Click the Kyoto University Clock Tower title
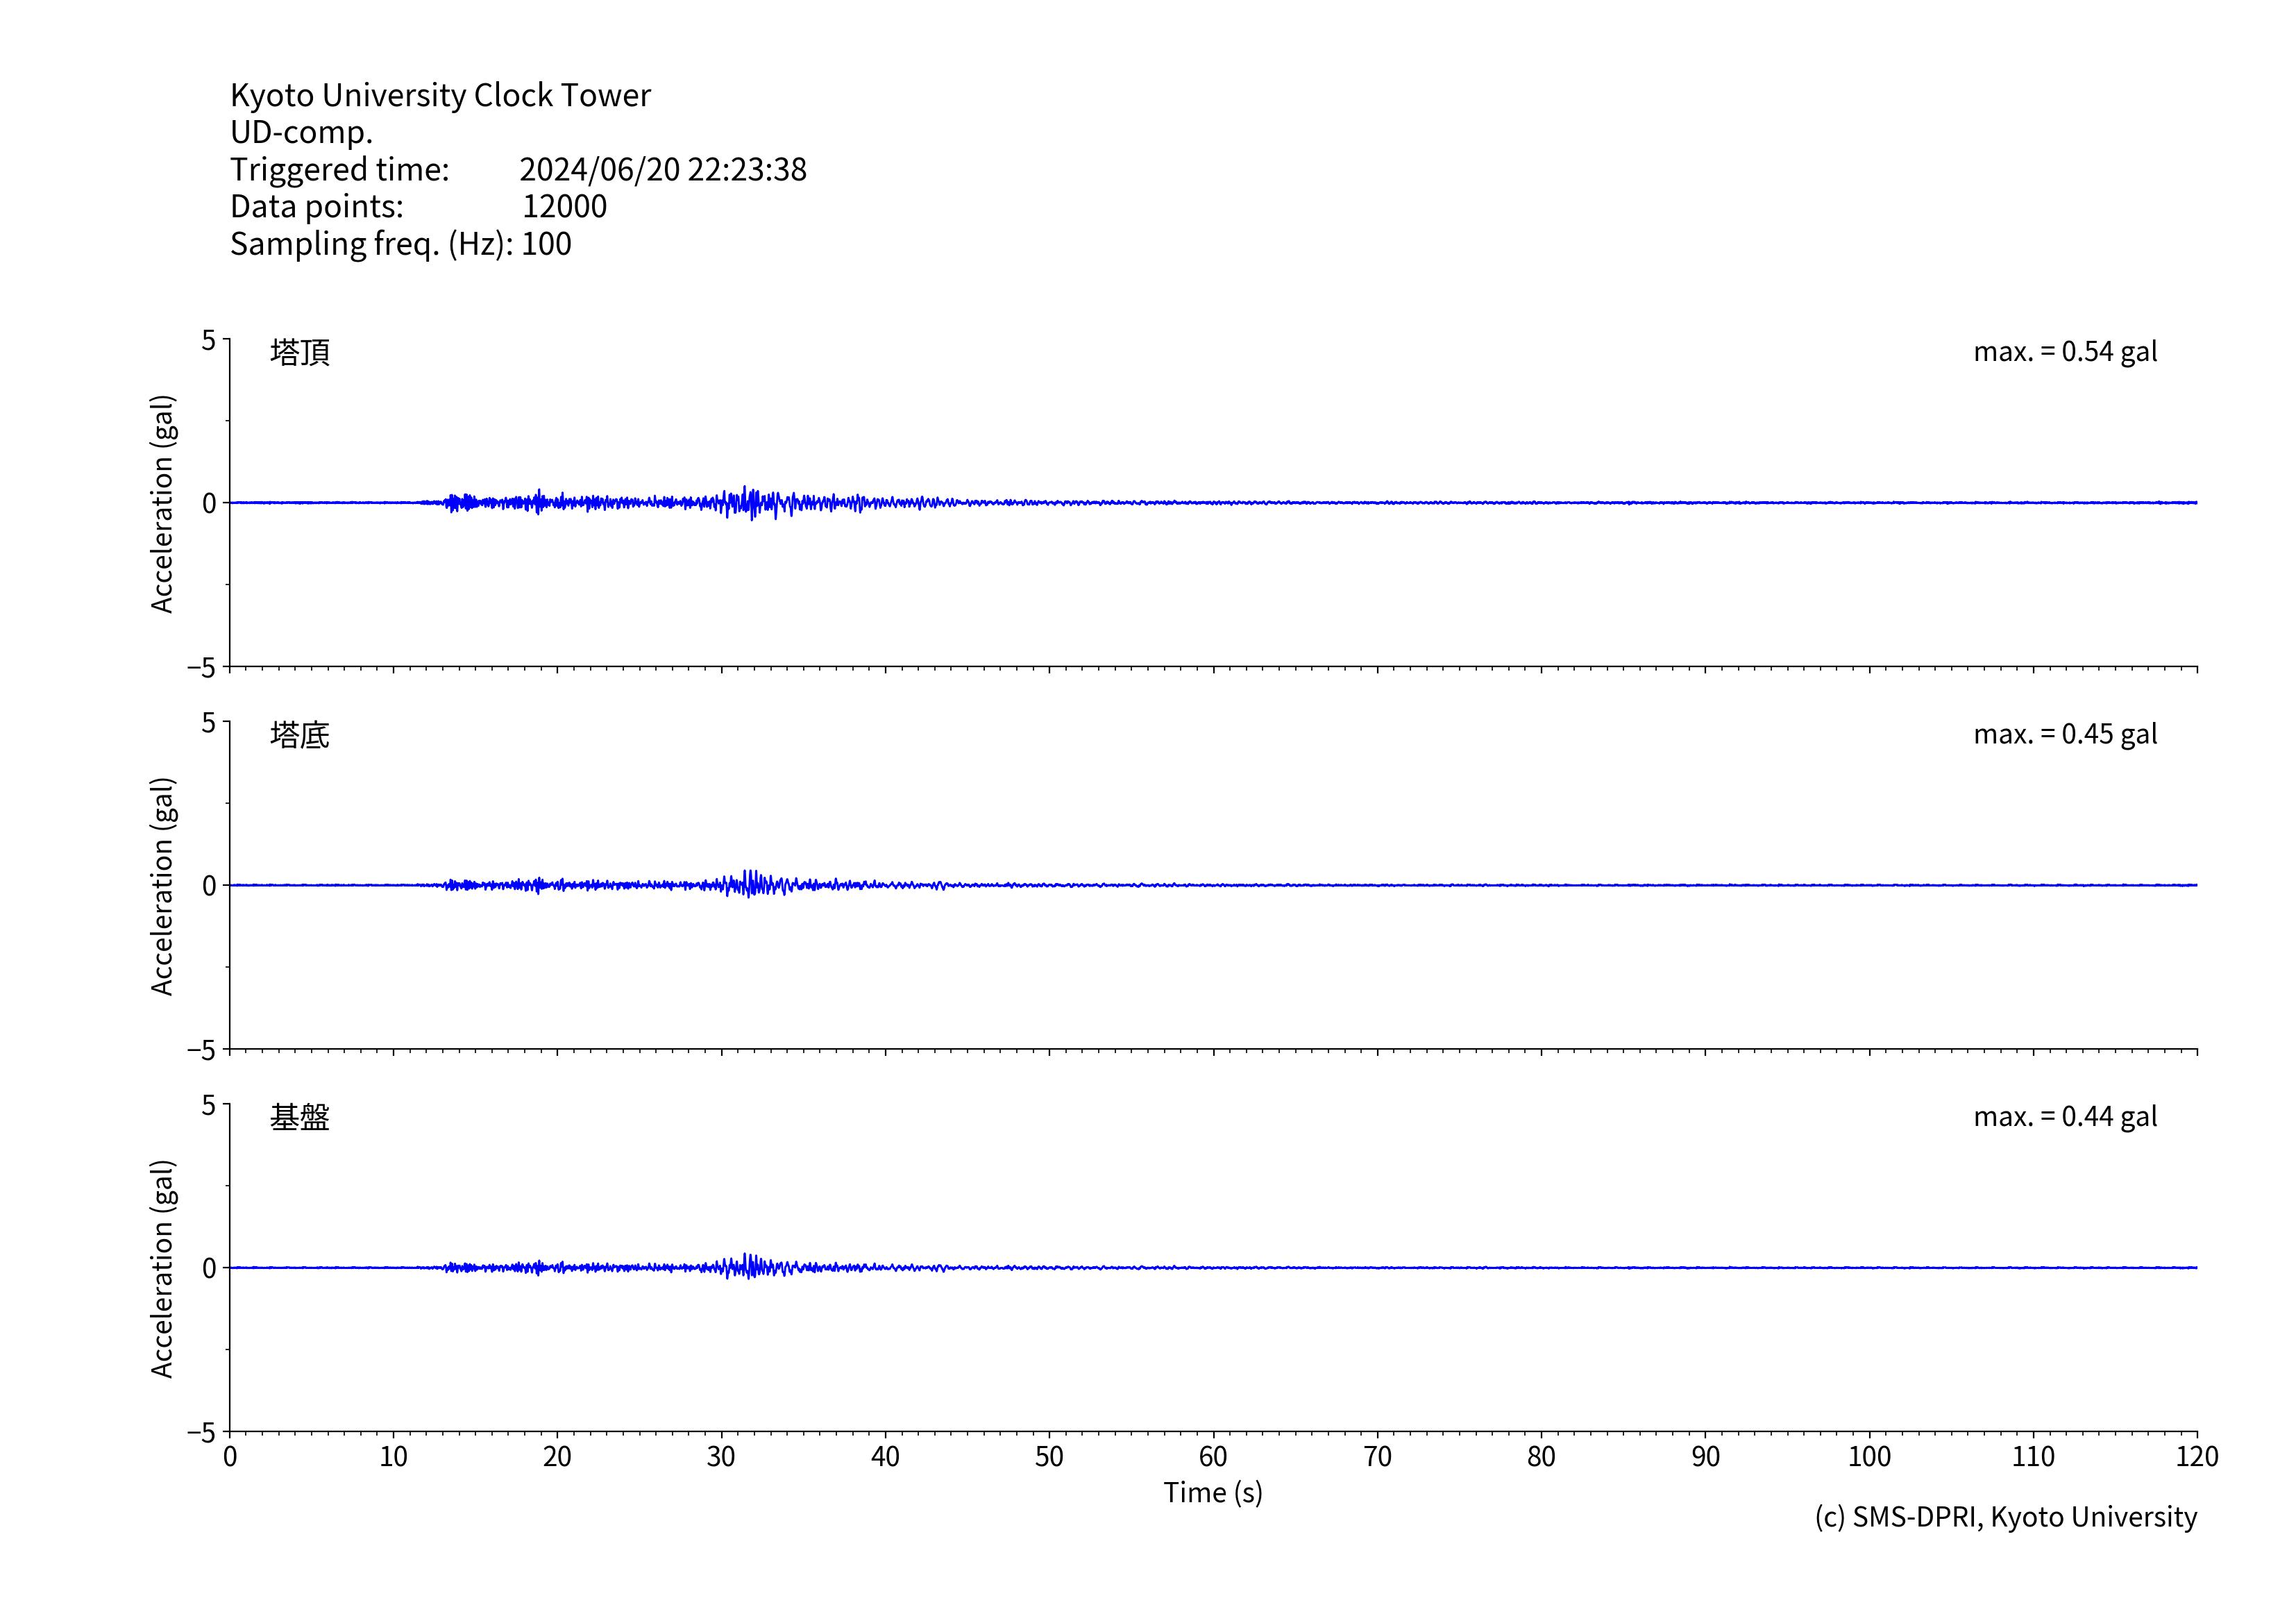 [440, 95]
